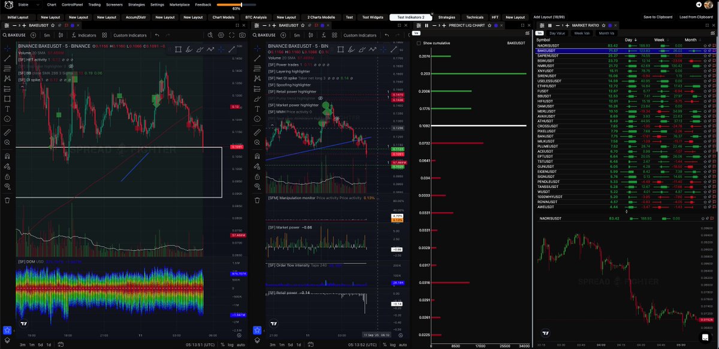Toggle visibility eye of Stop loss highlighter indicator
Screen dimensions: 719x349
pos(70,66)
